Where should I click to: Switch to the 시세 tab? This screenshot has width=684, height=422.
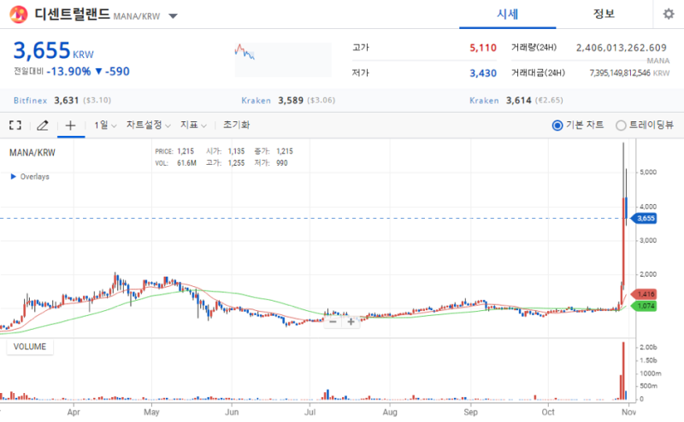coord(507,15)
